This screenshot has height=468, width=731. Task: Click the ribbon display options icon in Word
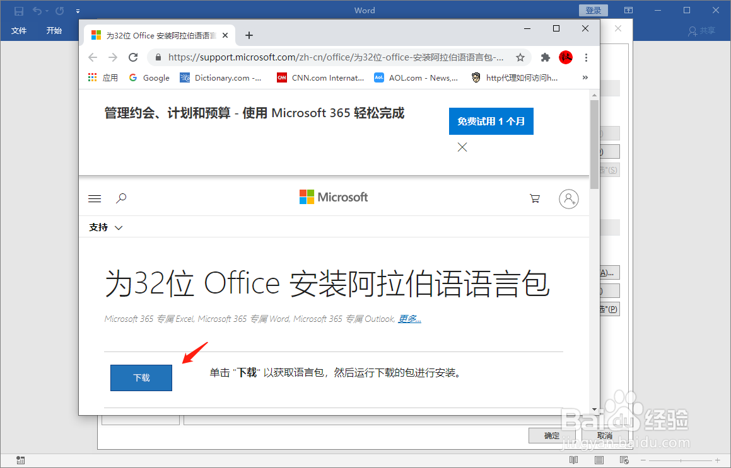(x=628, y=10)
